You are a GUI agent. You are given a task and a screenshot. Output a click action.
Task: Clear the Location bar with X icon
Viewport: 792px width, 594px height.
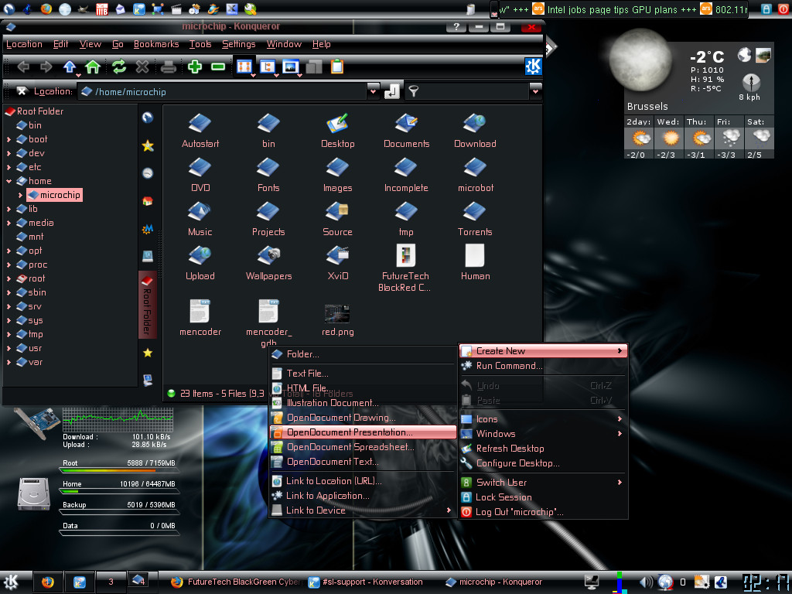point(21,91)
